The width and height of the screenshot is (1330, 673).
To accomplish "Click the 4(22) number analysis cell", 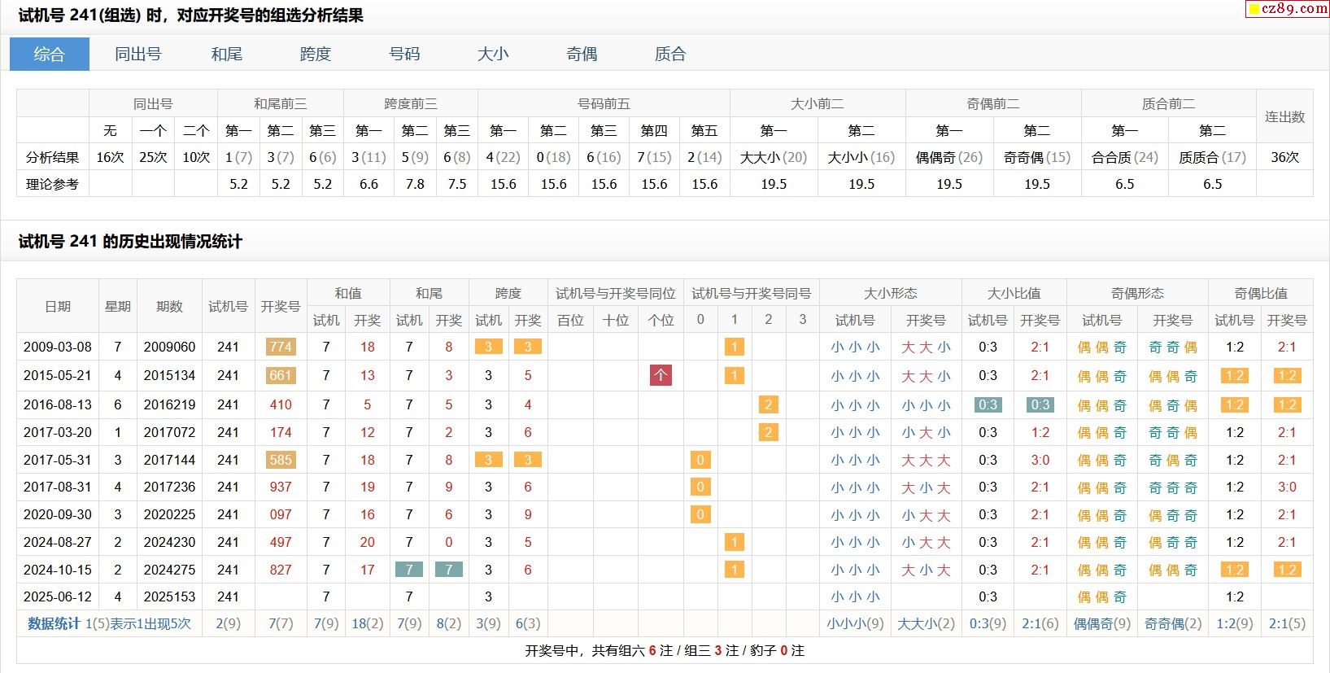I will point(504,157).
